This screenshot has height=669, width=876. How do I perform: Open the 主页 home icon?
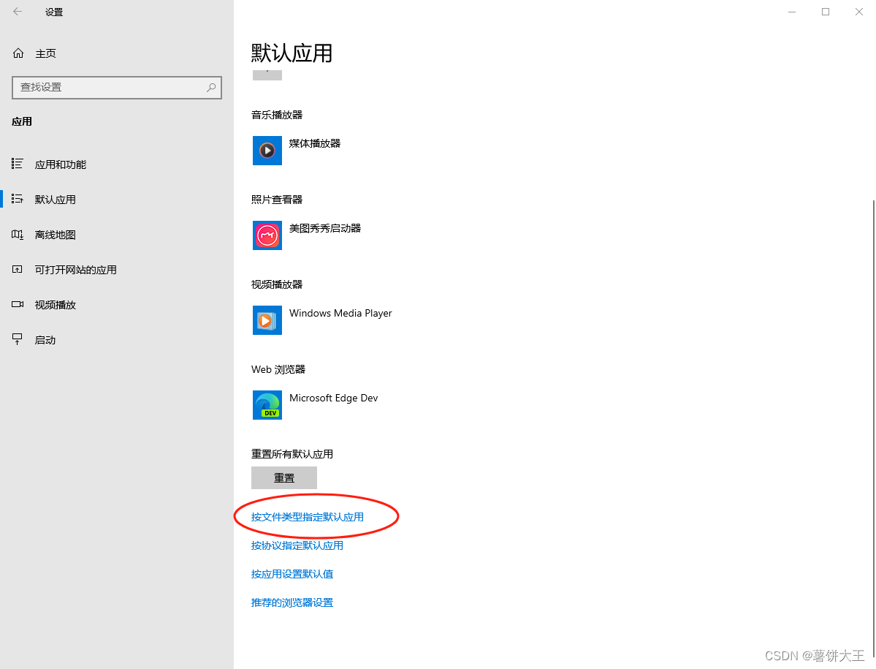pos(17,53)
